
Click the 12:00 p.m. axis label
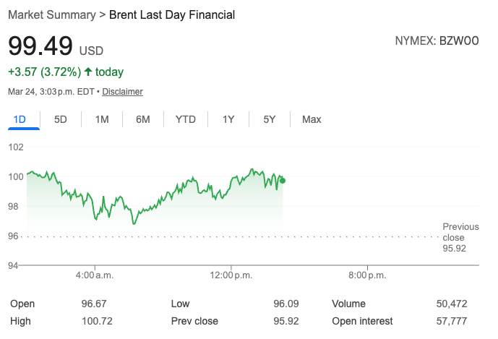tap(231, 275)
